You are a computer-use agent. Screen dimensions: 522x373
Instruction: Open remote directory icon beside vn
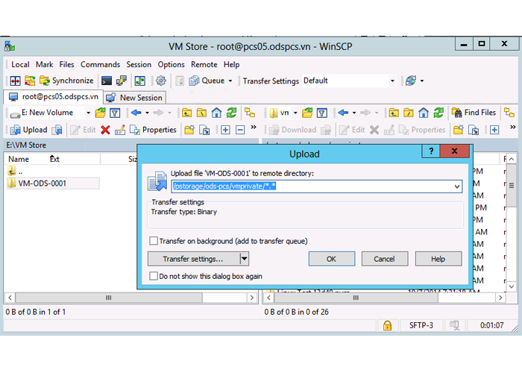[x=307, y=113]
